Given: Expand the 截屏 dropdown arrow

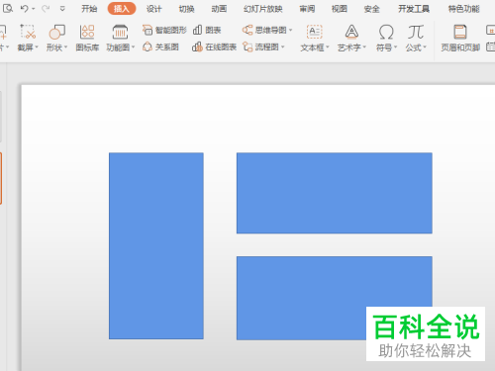Looking at the screenshot, I should click(x=37, y=47).
